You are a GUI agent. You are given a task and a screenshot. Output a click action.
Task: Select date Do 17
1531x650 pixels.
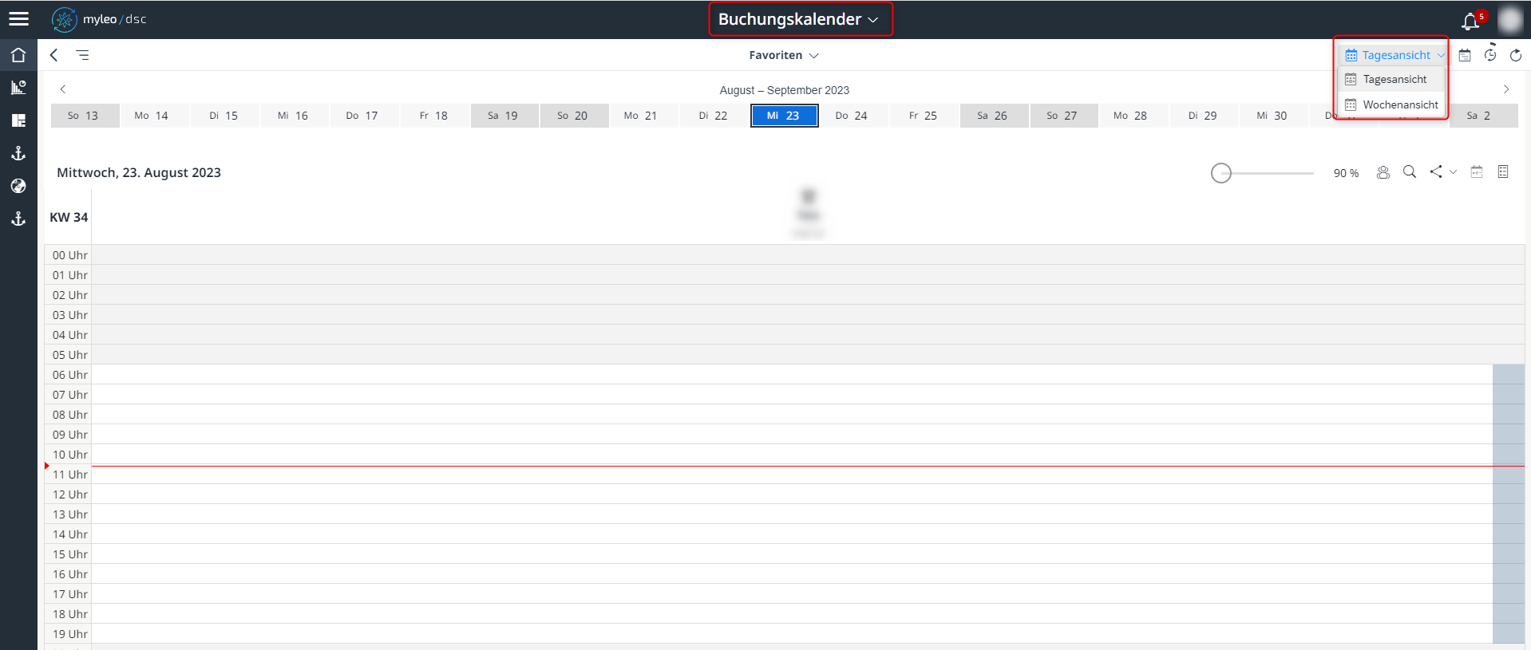pyautogui.click(x=364, y=116)
